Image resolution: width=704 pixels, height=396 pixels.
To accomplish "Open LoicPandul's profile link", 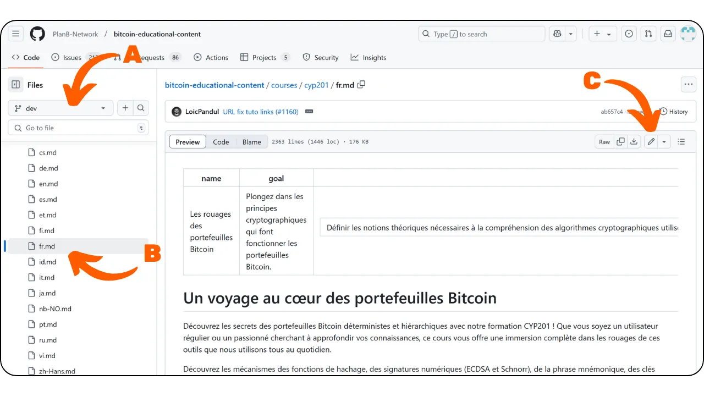I will [x=202, y=112].
